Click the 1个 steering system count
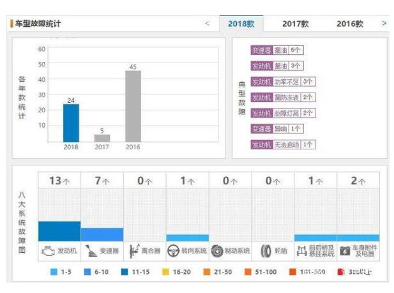Screen dimensions: 394x293 click(188, 181)
